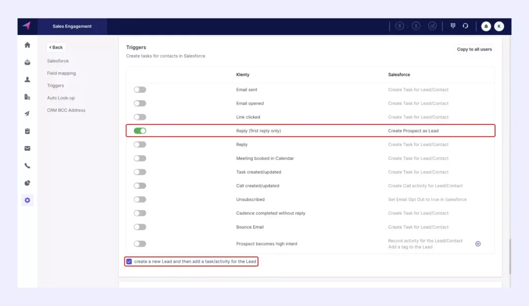Click the Salesforce column header

coord(399,74)
